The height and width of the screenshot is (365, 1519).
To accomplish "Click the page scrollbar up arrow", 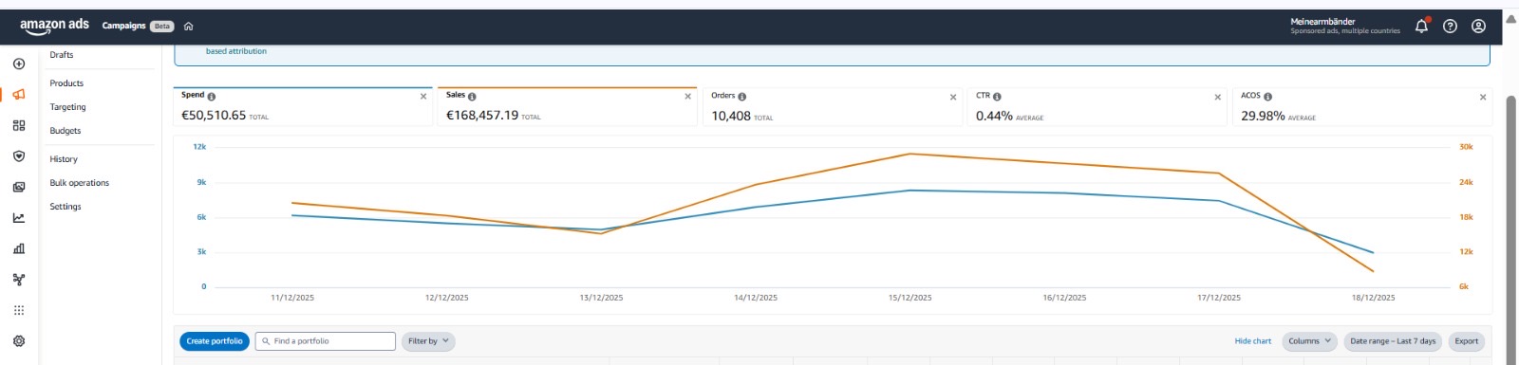I will pyautogui.click(x=1511, y=19).
